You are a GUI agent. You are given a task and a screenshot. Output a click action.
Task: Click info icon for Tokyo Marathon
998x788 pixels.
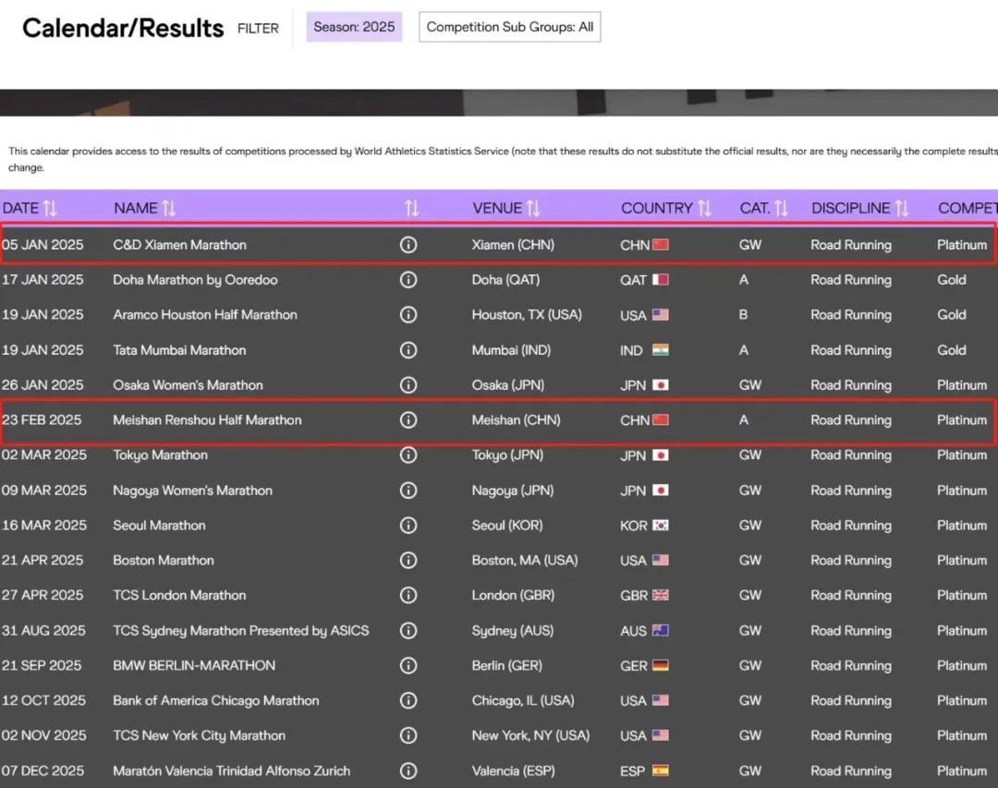[x=408, y=455]
